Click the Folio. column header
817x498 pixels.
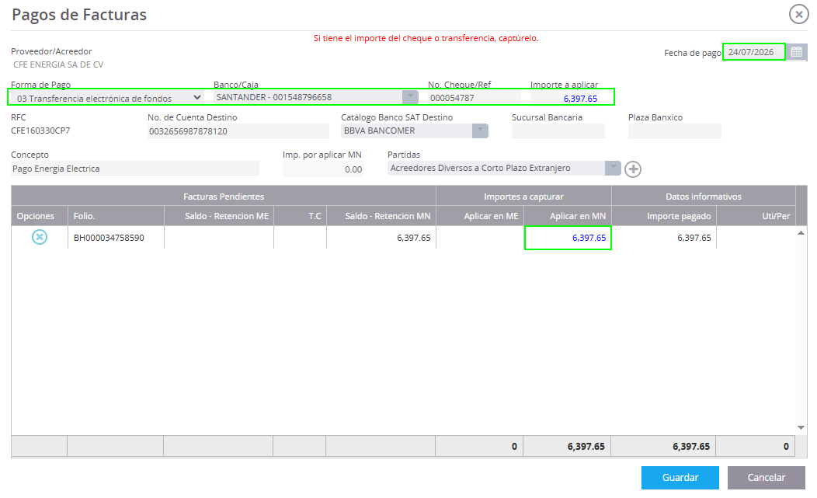tap(116, 216)
